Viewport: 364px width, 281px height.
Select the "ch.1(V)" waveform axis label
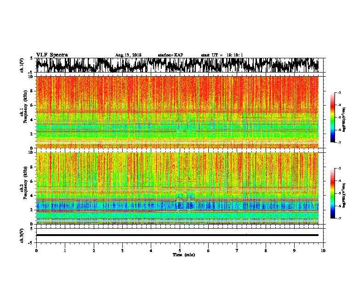22,65
